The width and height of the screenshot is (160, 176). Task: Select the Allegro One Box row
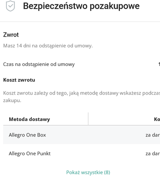pos(82,135)
